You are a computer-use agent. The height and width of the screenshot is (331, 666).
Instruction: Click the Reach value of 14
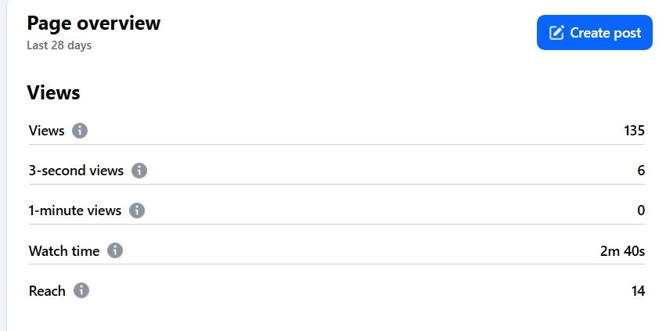[x=638, y=290]
